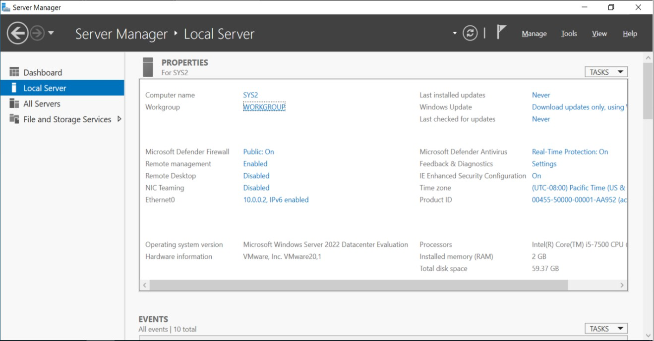Click the PROPERTIES section heading
654x341 pixels.
click(x=185, y=62)
